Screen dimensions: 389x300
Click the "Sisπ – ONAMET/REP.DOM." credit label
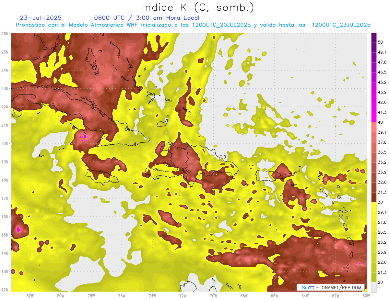pos(331,287)
